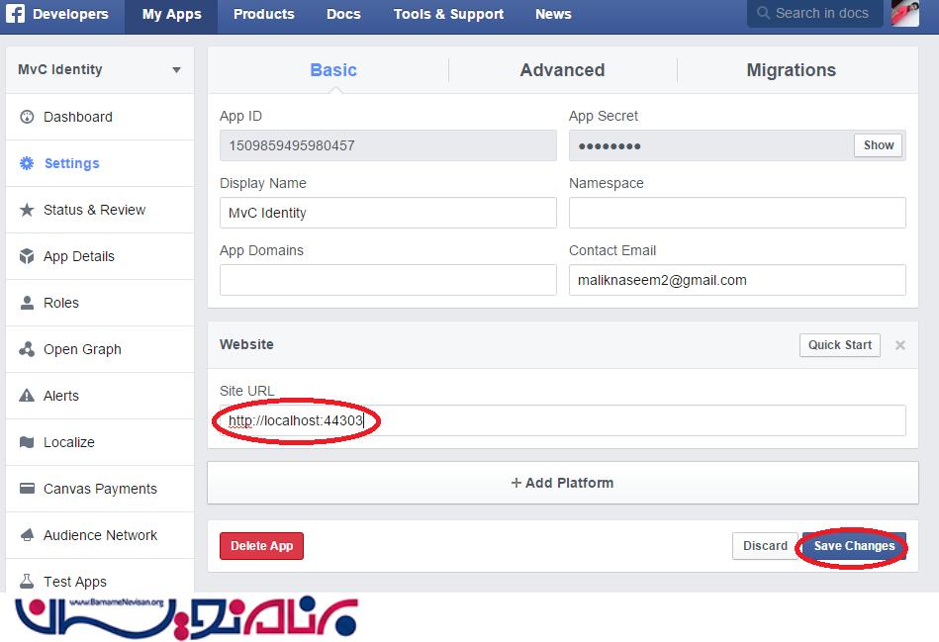
Task: Click the Quick Start button
Action: tap(840, 345)
